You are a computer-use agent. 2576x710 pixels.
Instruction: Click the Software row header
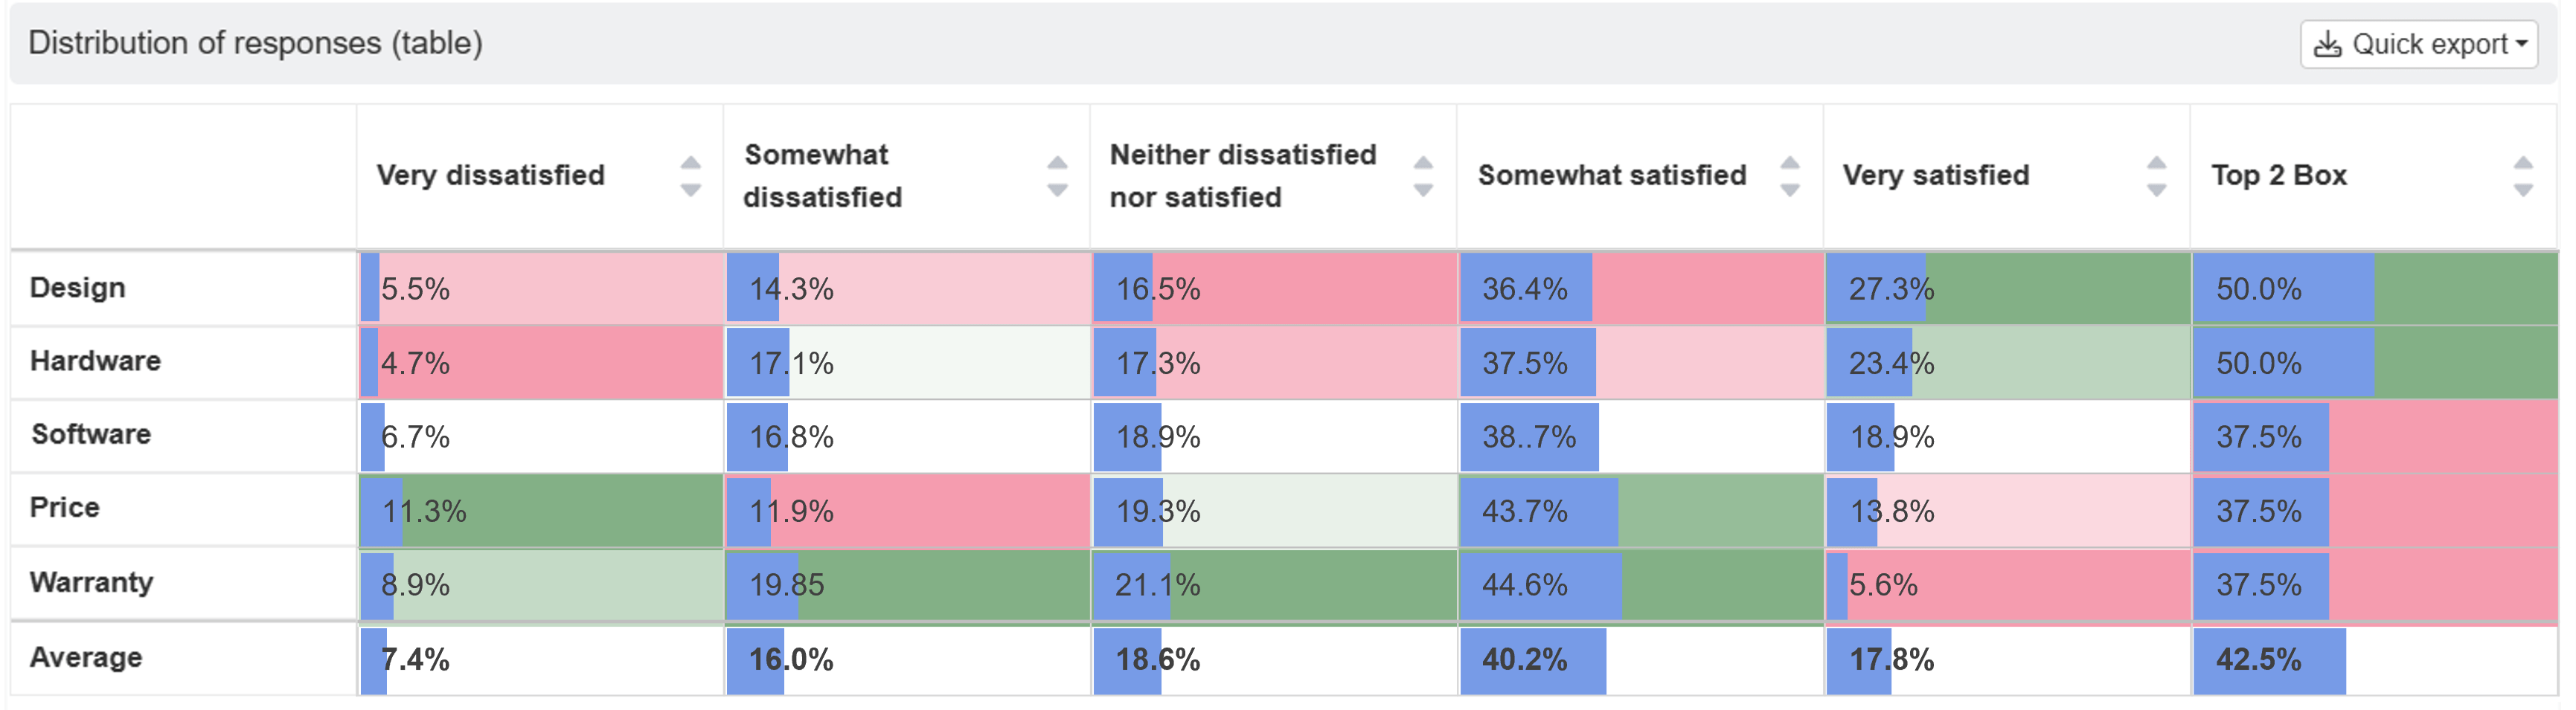point(91,434)
